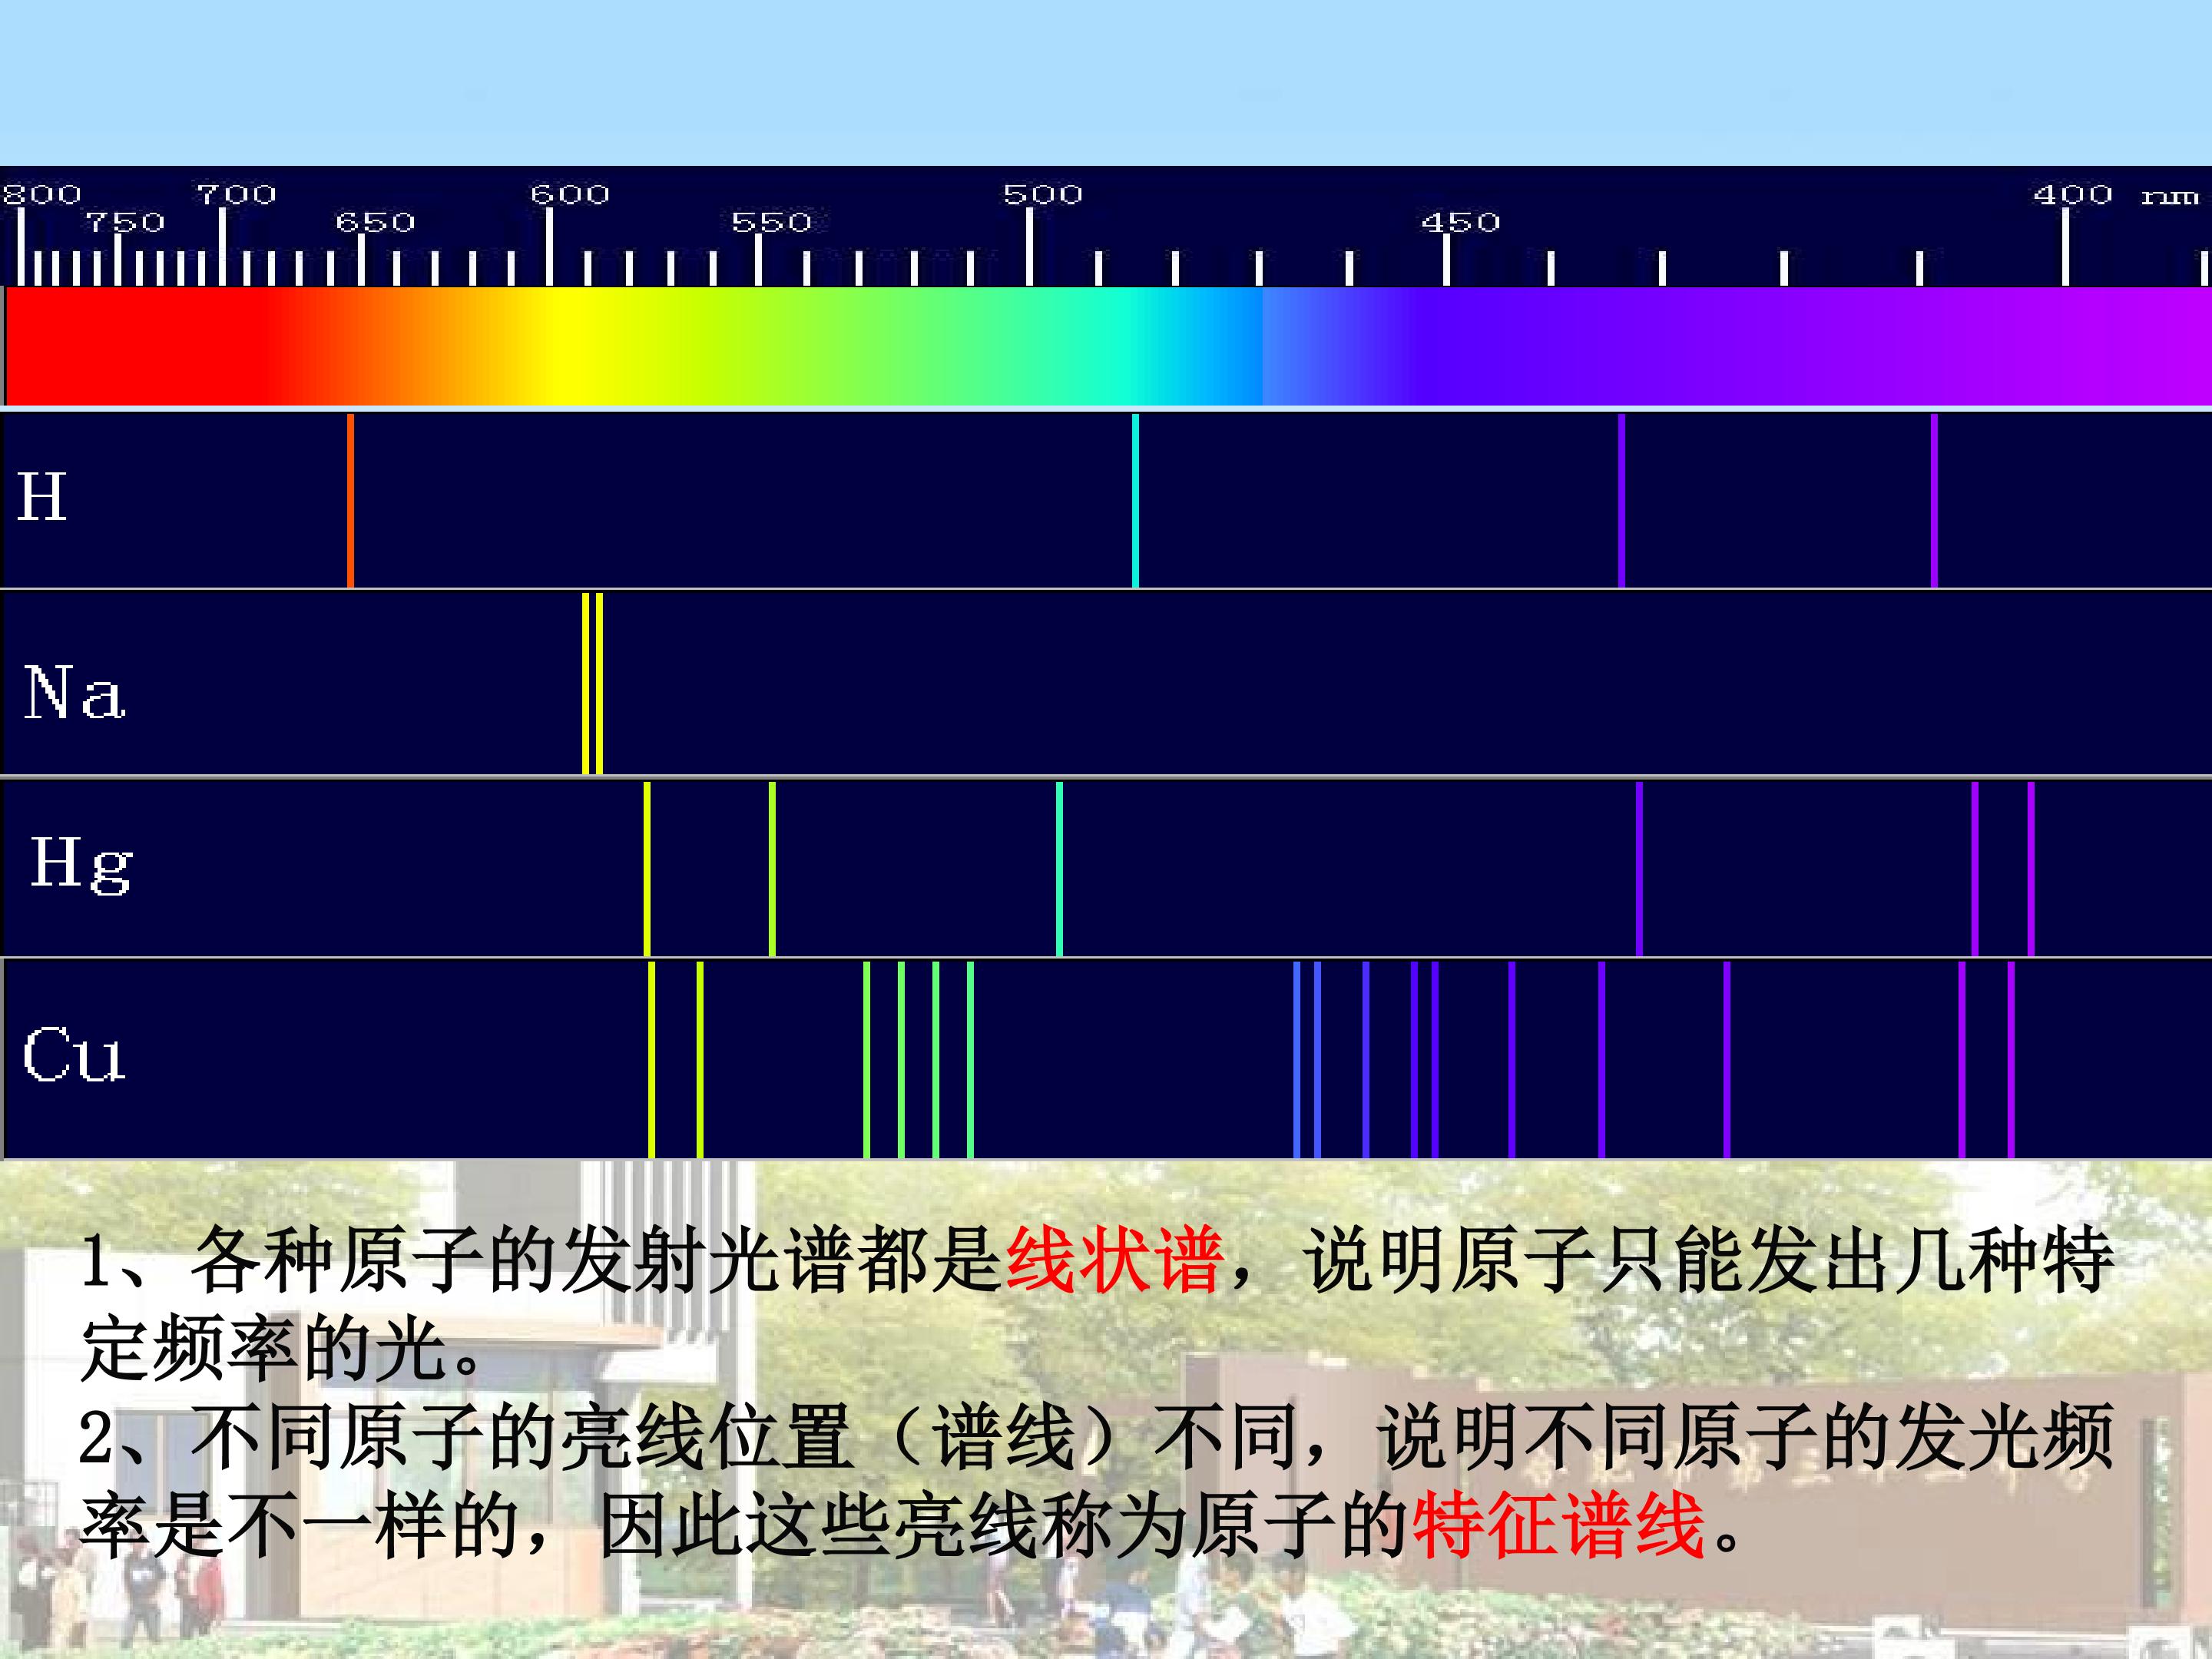This screenshot has height=1659, width=2212.
Task: Click the H element label
Action: tap(42, 497)
